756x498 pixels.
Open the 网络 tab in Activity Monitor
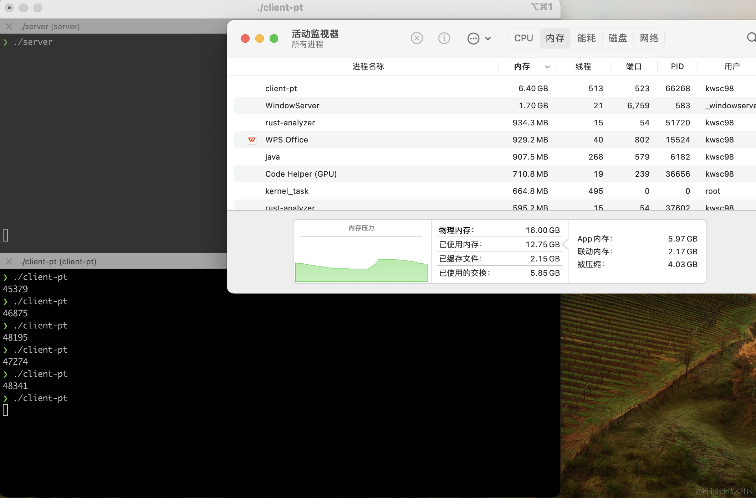(x=649, y=38)
